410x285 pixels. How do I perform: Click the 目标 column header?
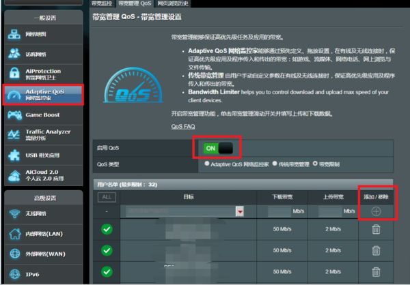click(x=189, y=197)
